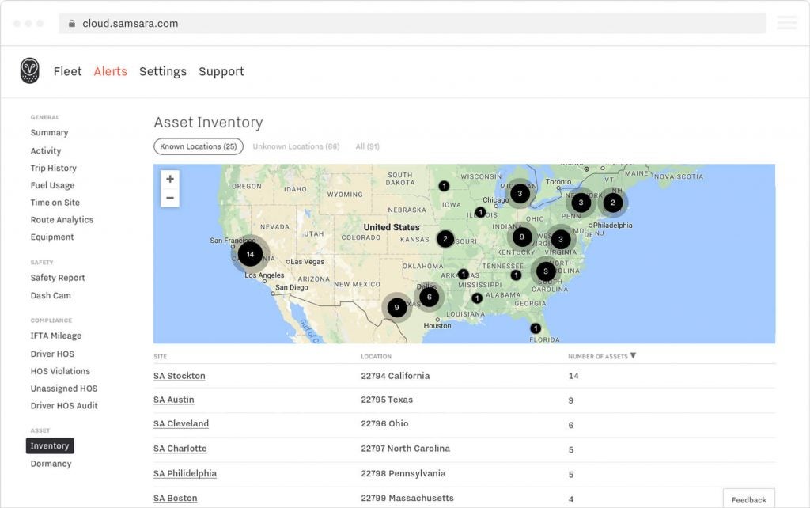Select the All (91) filter
Screen dimensions: 810x508
pyautogui.click(x=365, y=146)
